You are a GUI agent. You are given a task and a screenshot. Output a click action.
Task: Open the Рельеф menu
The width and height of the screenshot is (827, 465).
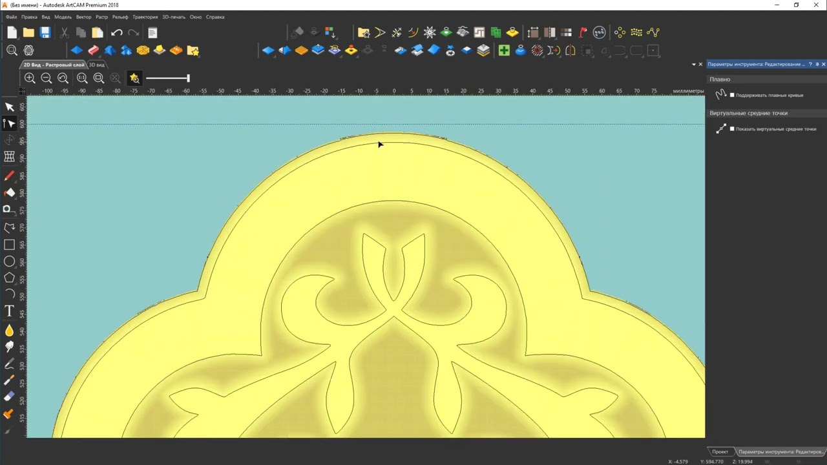pyautogui.click(x=120, y=17)
